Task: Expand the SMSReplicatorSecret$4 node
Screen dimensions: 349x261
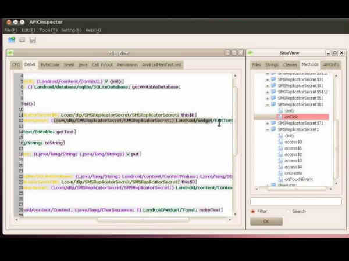Action: pos(268,86)
